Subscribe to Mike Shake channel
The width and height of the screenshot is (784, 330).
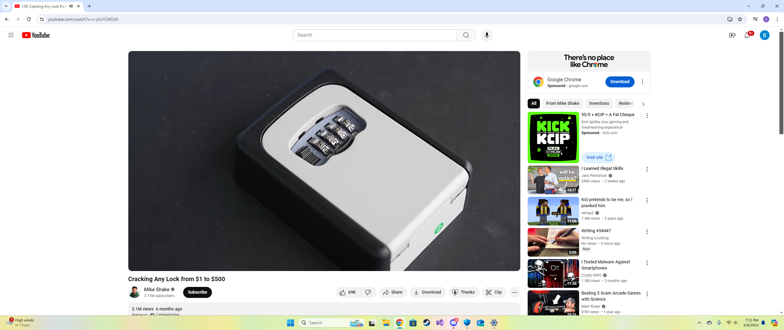point(197,292)
